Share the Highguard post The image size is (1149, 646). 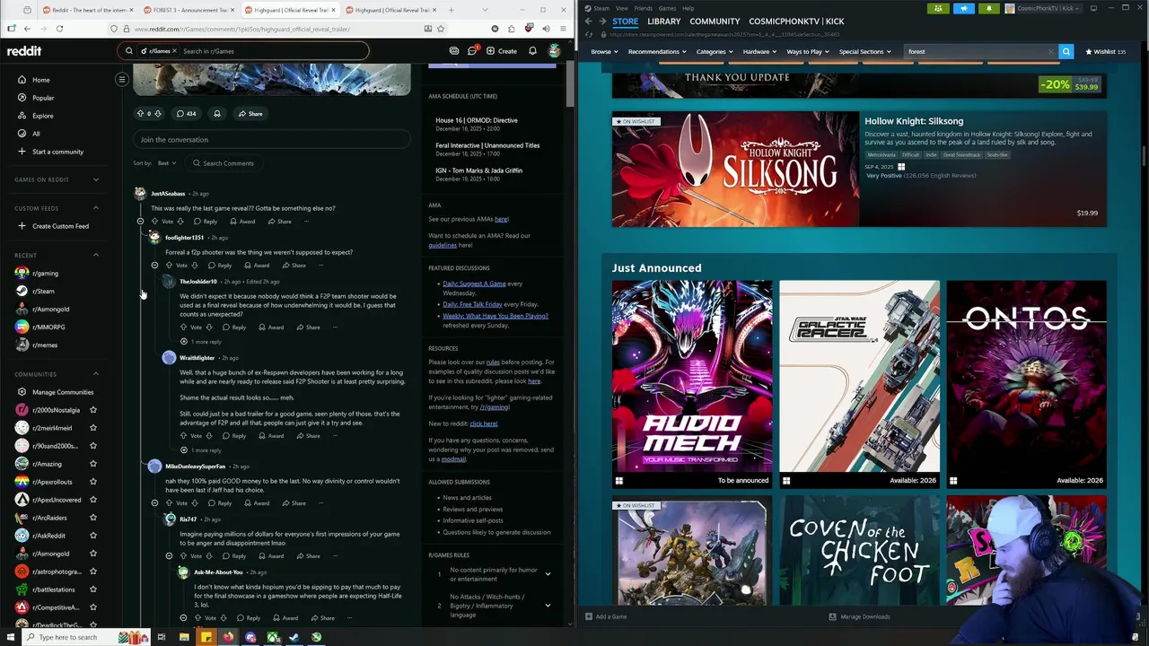[250, 114]
